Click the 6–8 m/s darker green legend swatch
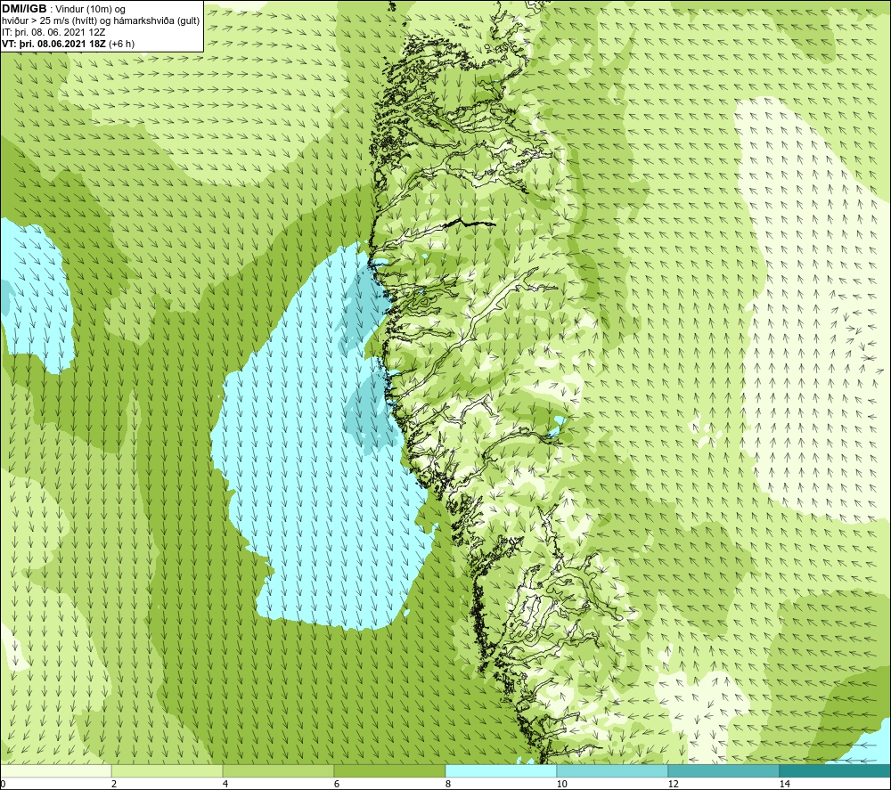The image size is (891, 790). coord(390,770)
